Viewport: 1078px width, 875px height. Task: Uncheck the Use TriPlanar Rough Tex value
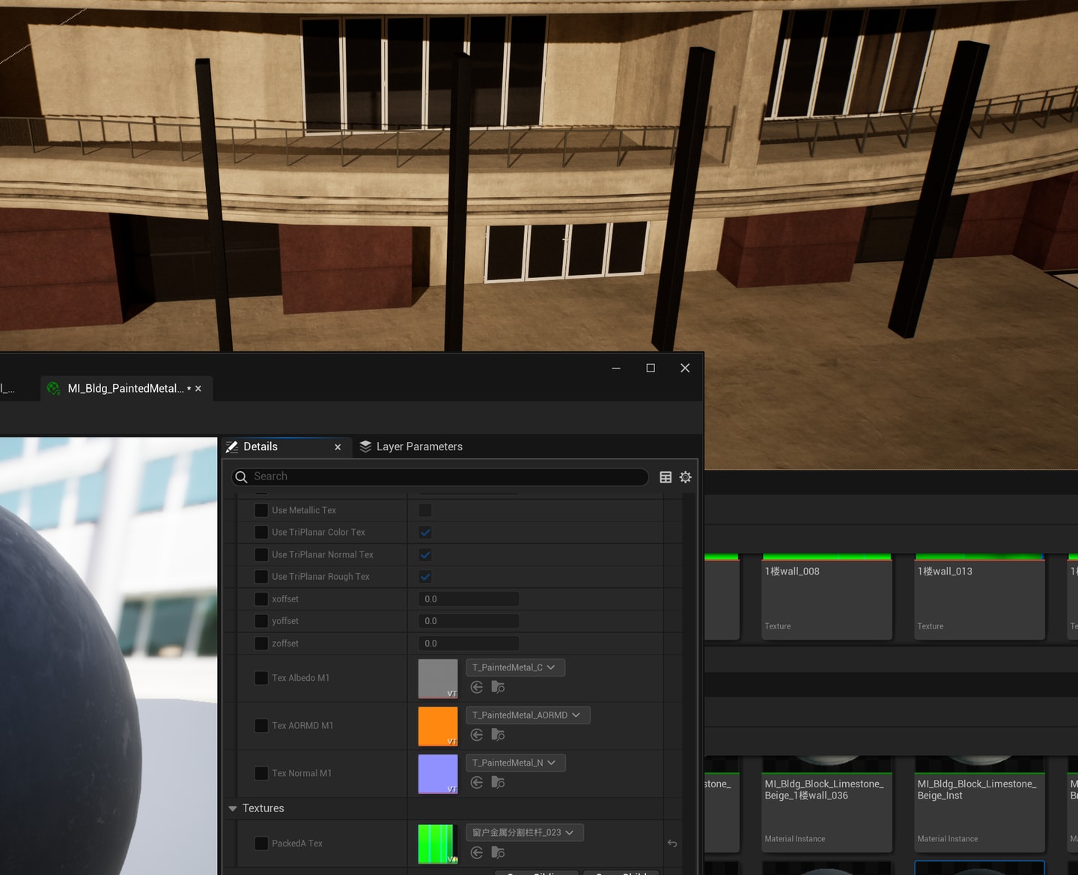coord(425,577)
